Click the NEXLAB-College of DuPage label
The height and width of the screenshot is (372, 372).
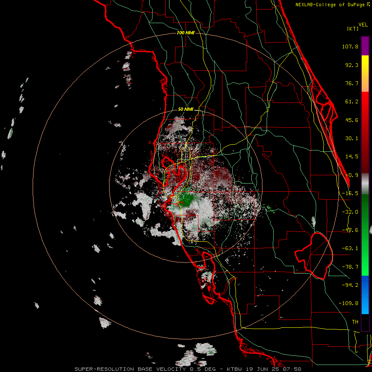(333, 5)
